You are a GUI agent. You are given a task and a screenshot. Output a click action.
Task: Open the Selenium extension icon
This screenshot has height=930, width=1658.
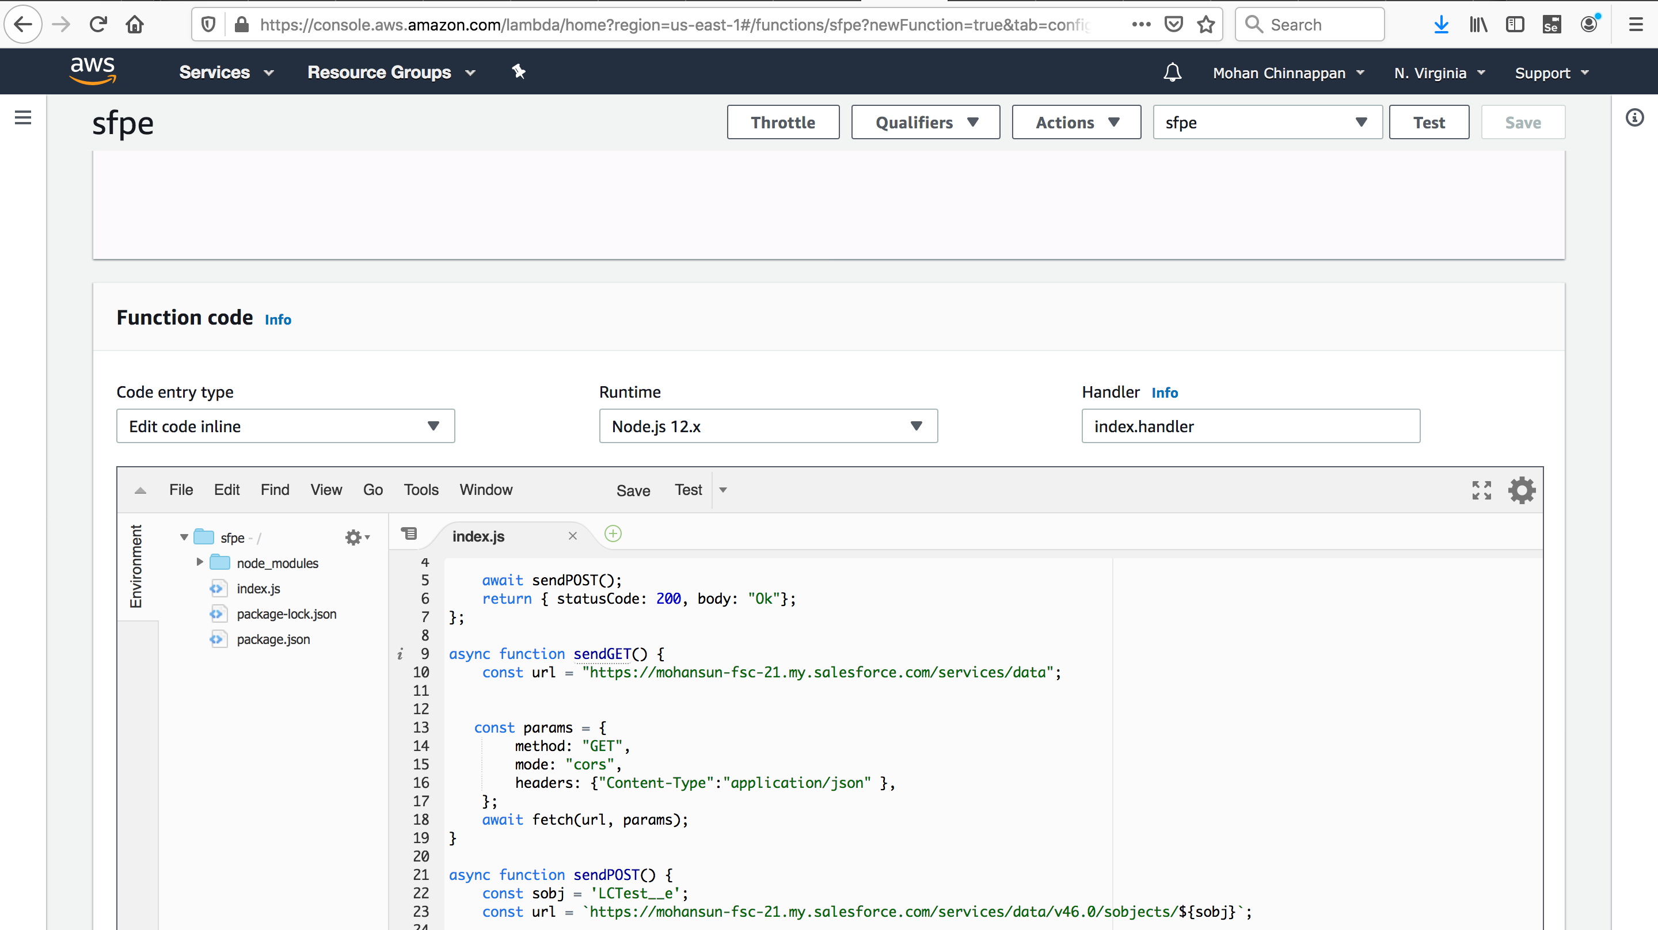tap(1552, 24)
